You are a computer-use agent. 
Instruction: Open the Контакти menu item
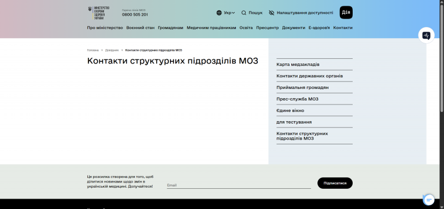click(343, 28)
